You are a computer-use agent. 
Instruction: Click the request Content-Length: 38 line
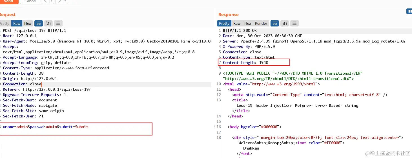point(23,73)
